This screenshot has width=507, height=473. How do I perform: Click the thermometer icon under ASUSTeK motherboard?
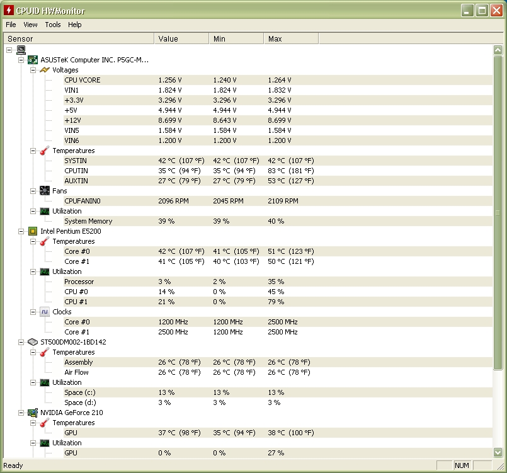[45, 151]
